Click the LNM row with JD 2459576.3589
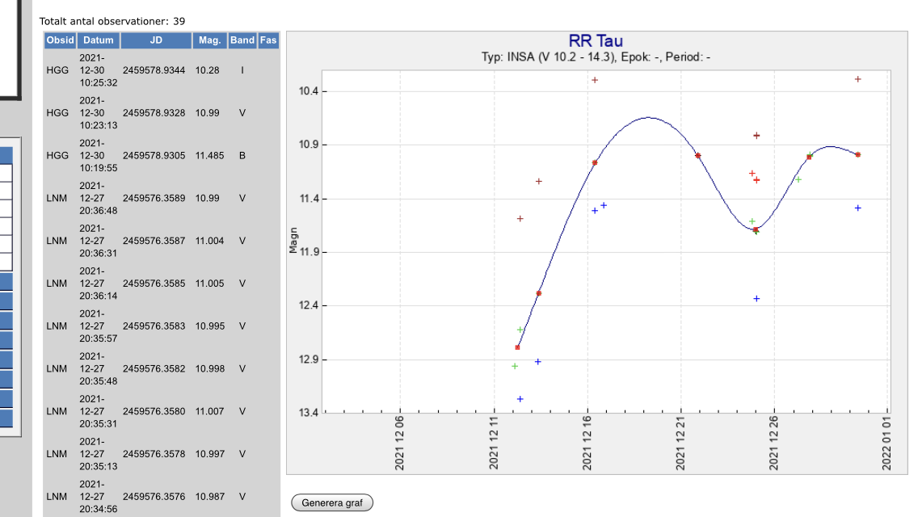Viewport: 918px width, 517px height. (x=154, y=198)
